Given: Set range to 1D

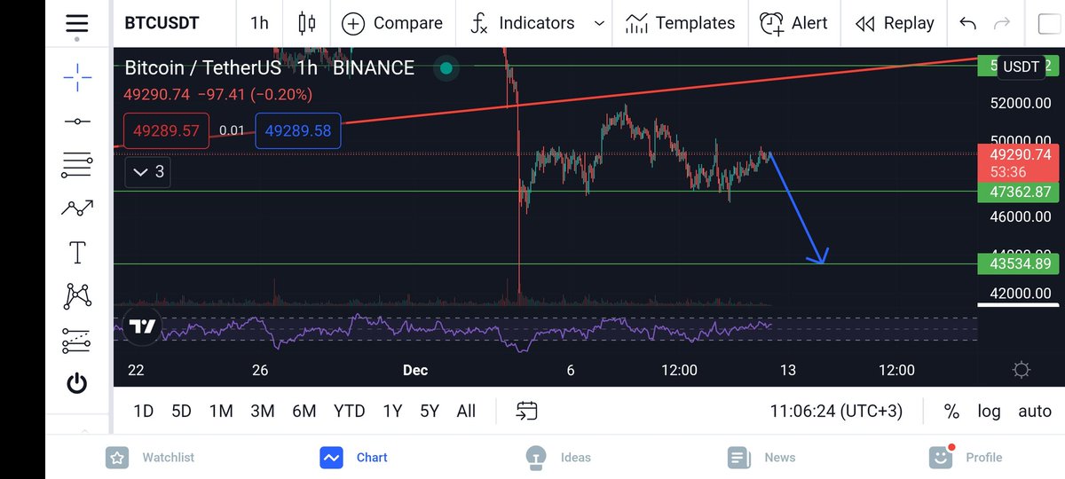Looking at the screenshot, I should [x=143, y=411].
